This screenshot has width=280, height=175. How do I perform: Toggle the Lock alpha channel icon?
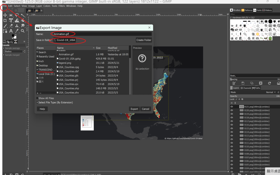point(242,99)
